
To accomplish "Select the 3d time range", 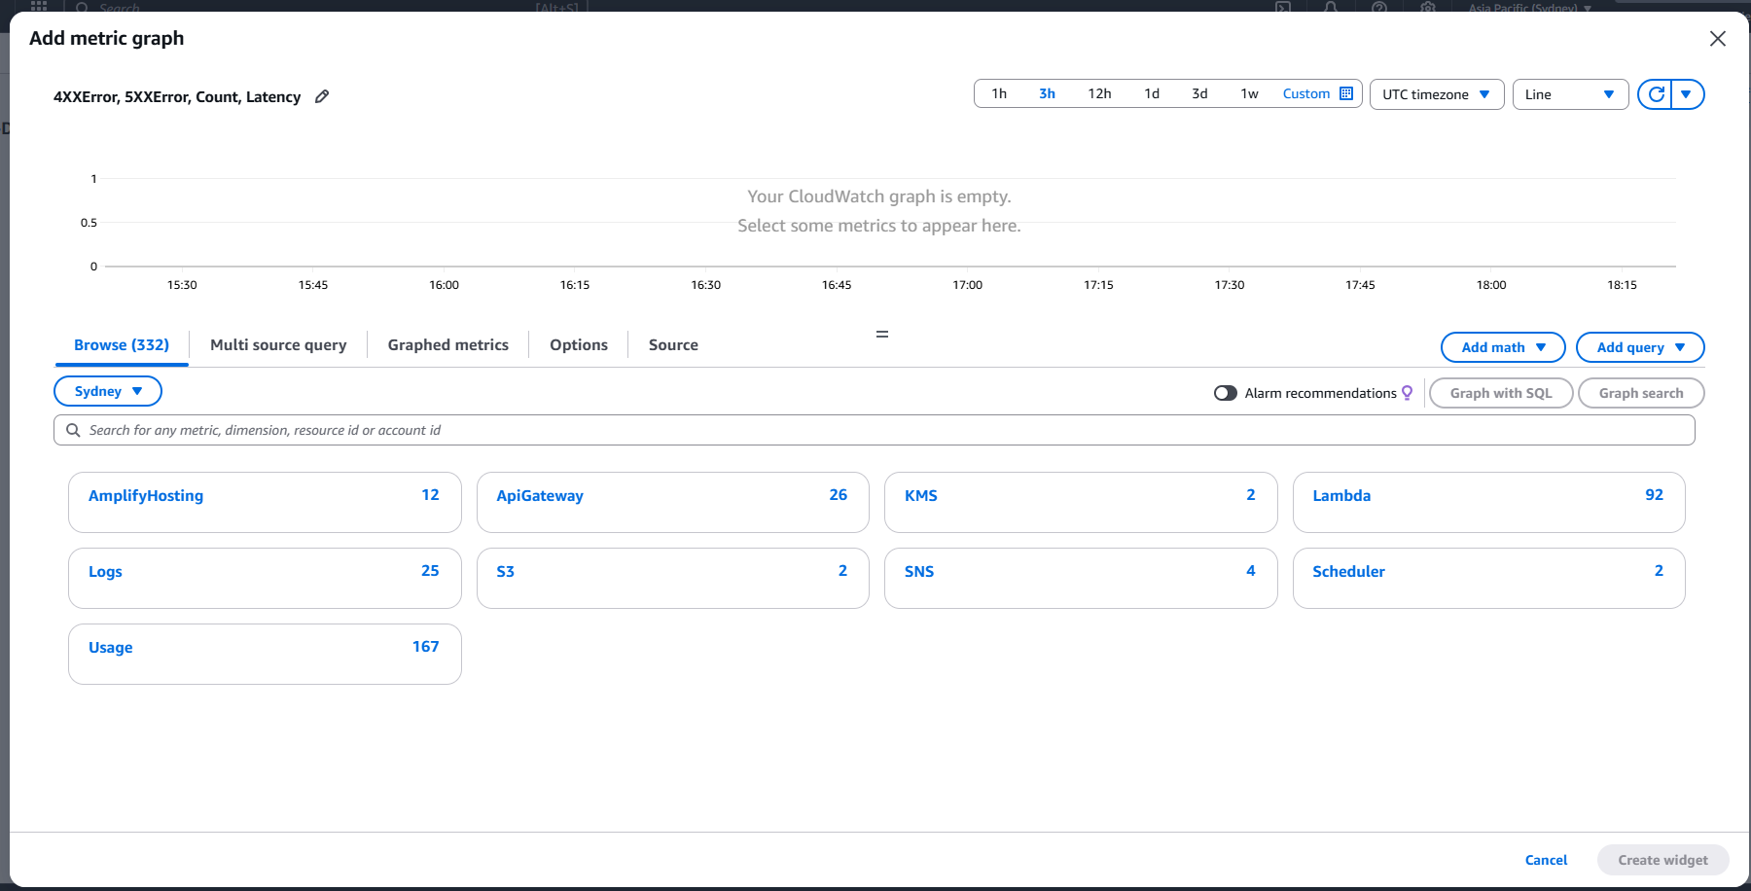I will pyautogui.click(x=1199, y=93).
